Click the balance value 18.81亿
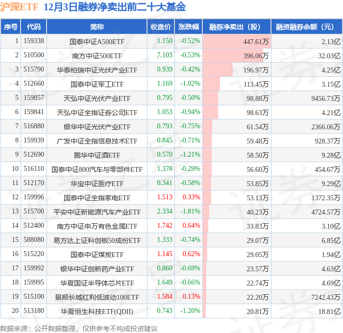This screenshot has width=343, height=333. 329,311
